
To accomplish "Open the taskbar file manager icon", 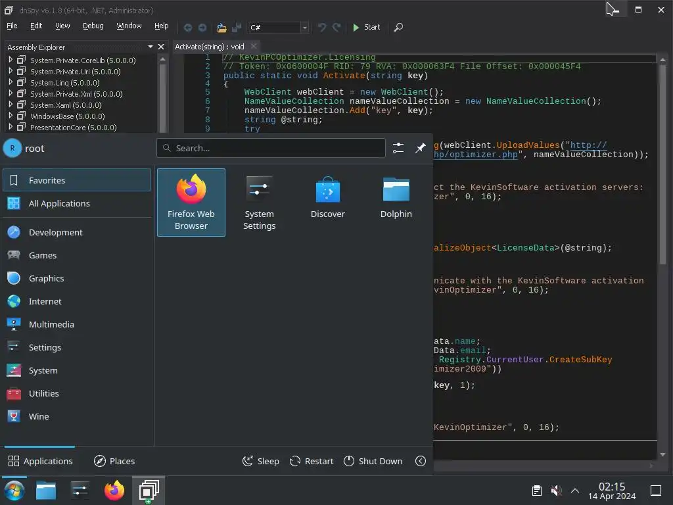I will [46, 491].
